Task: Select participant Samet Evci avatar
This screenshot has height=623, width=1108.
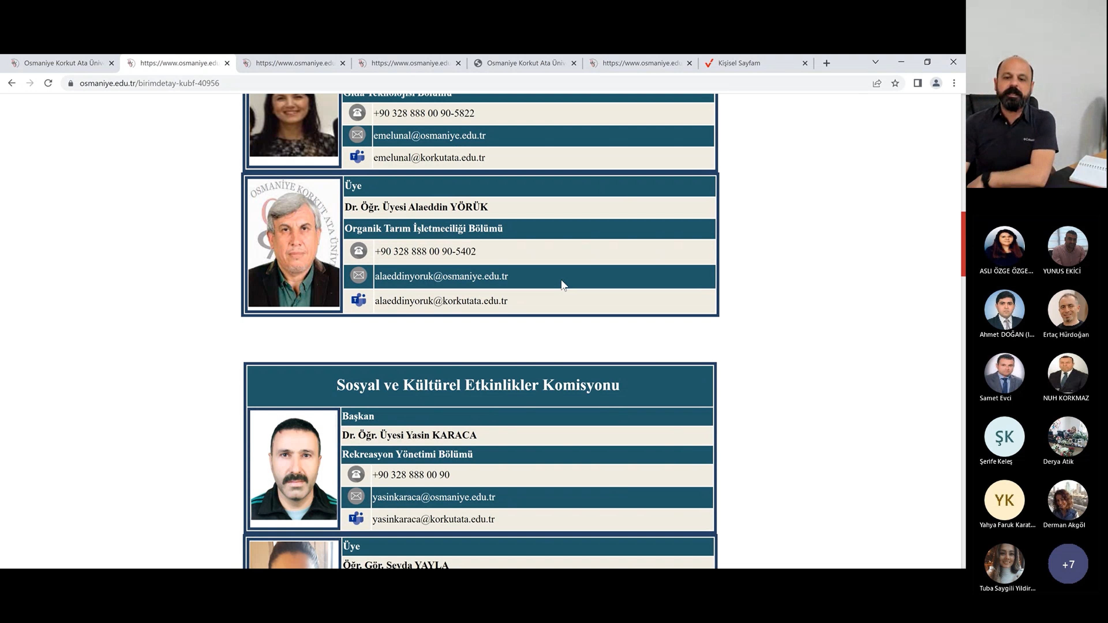Action: pyautogui.click(x=1004, y=373)
